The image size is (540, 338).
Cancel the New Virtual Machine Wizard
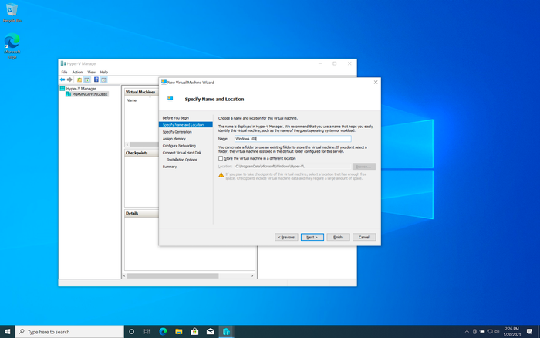(363, 237)
